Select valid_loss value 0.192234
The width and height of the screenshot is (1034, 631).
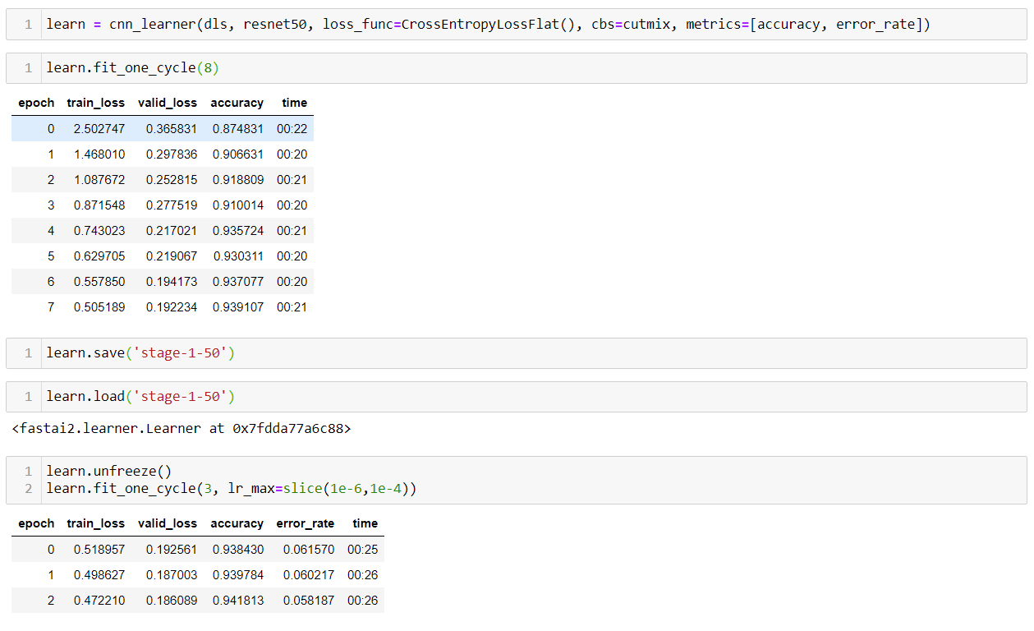(x=172, y=307)
